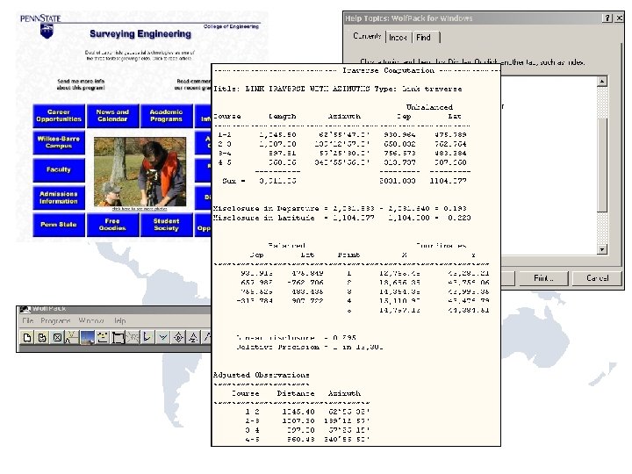Click the rectangular frame icon in WolfPack toolbar
Screen dimensions: 632x474
tap(118, 337)
